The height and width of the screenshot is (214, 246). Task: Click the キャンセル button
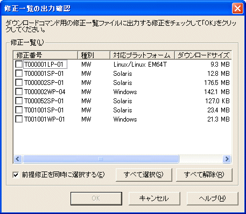pos(154,198)
